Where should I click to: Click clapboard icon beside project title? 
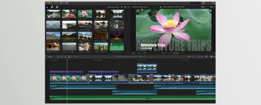click(x=160, y=7)
